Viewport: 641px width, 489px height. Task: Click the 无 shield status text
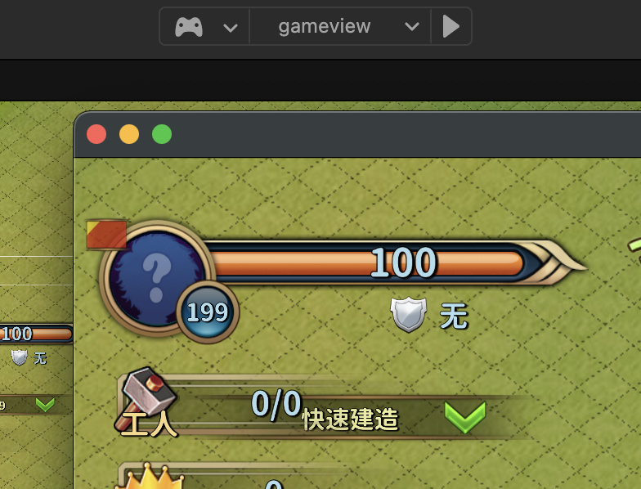[x=453, y=316]
